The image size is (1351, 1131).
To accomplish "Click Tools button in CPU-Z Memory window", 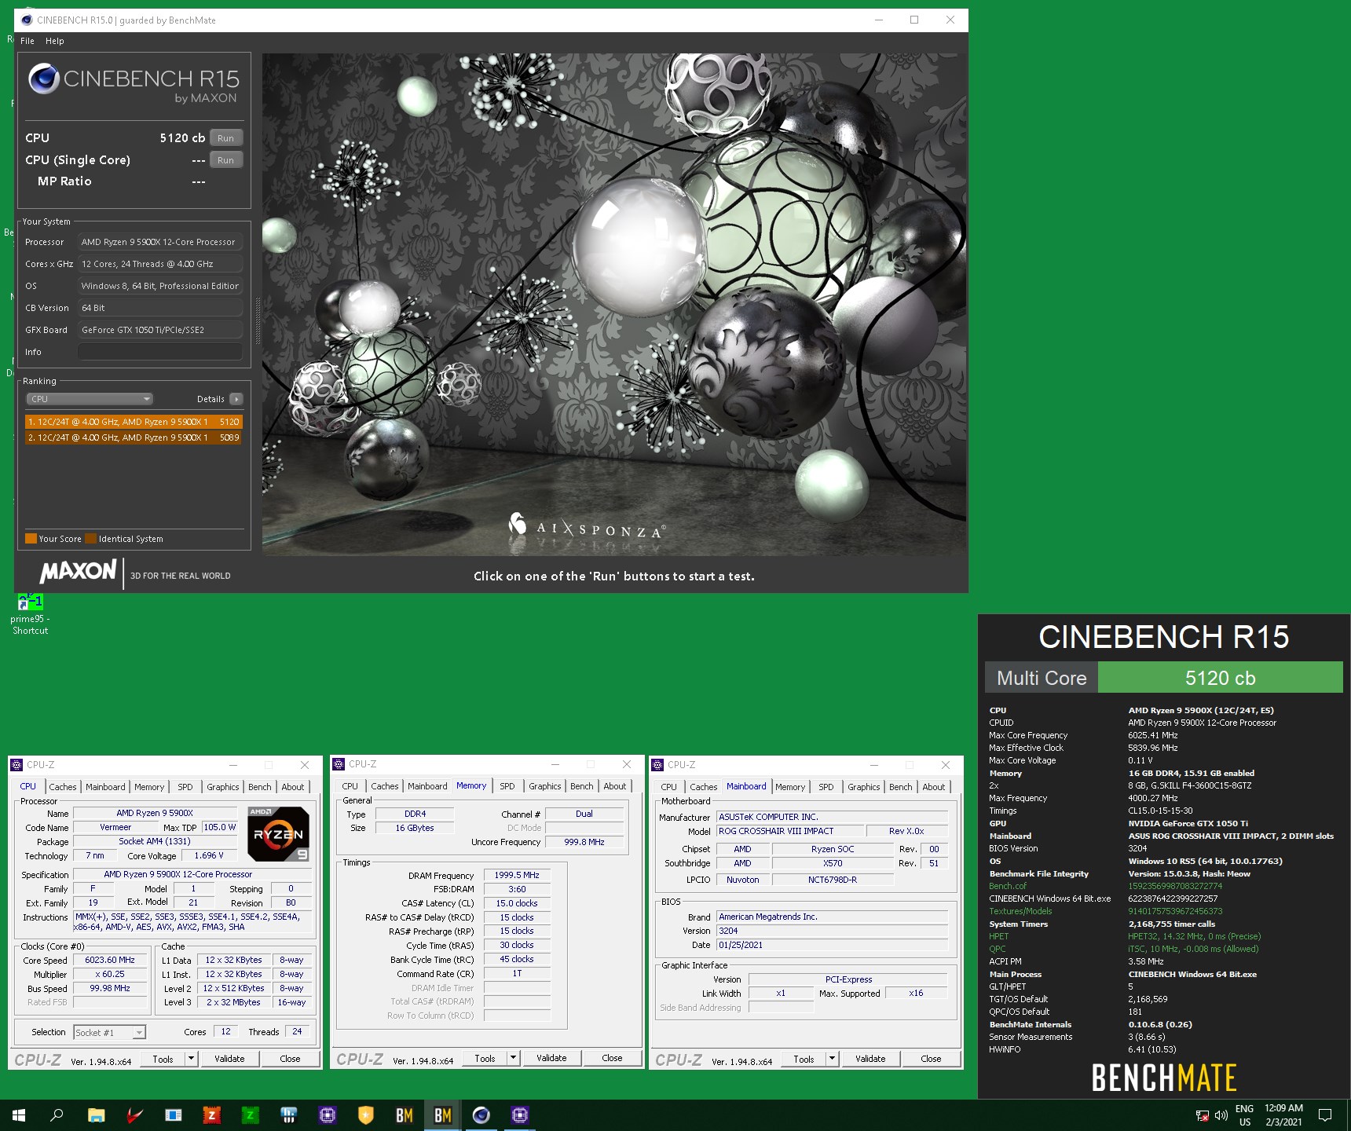I will pos(485,1058).
